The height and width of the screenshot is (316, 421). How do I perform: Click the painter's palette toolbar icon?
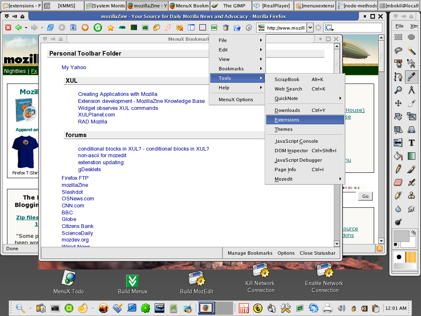[x=157, y=28]
